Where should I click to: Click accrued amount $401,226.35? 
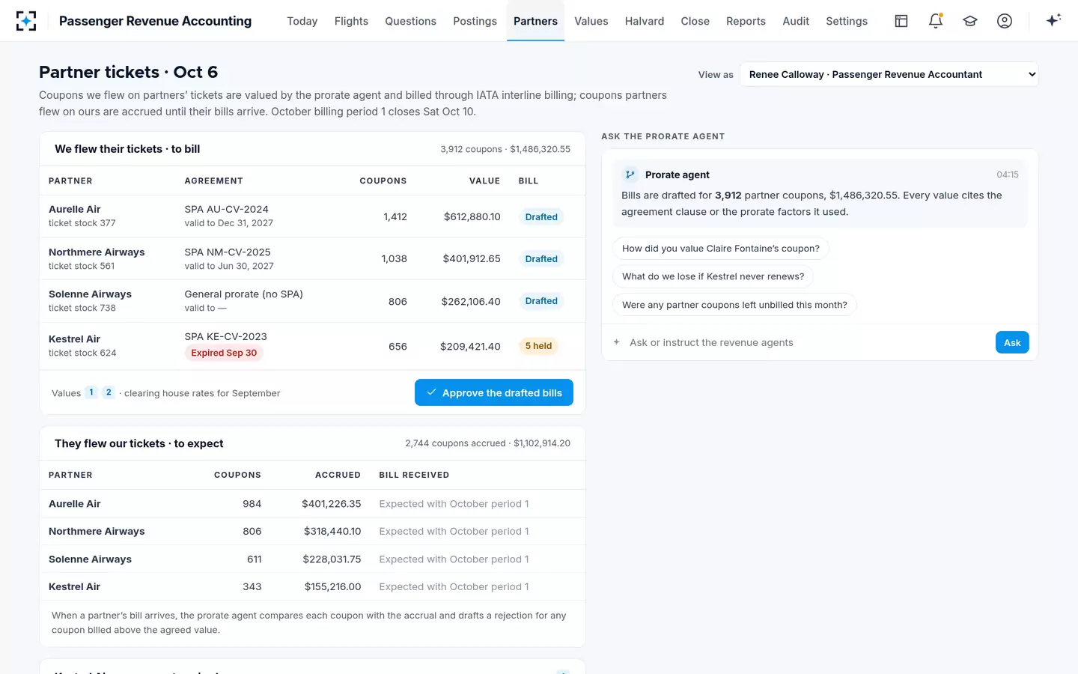331,504
